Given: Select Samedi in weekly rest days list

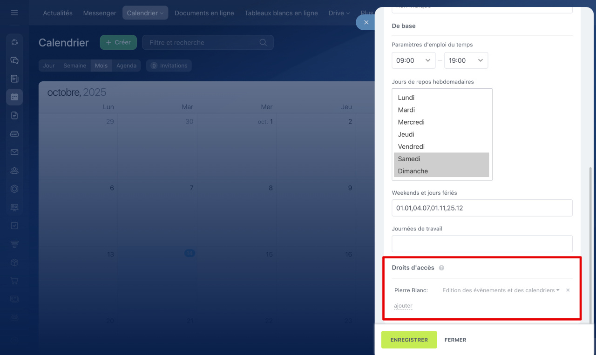Looking at the screenshot, I should point(441,159).
